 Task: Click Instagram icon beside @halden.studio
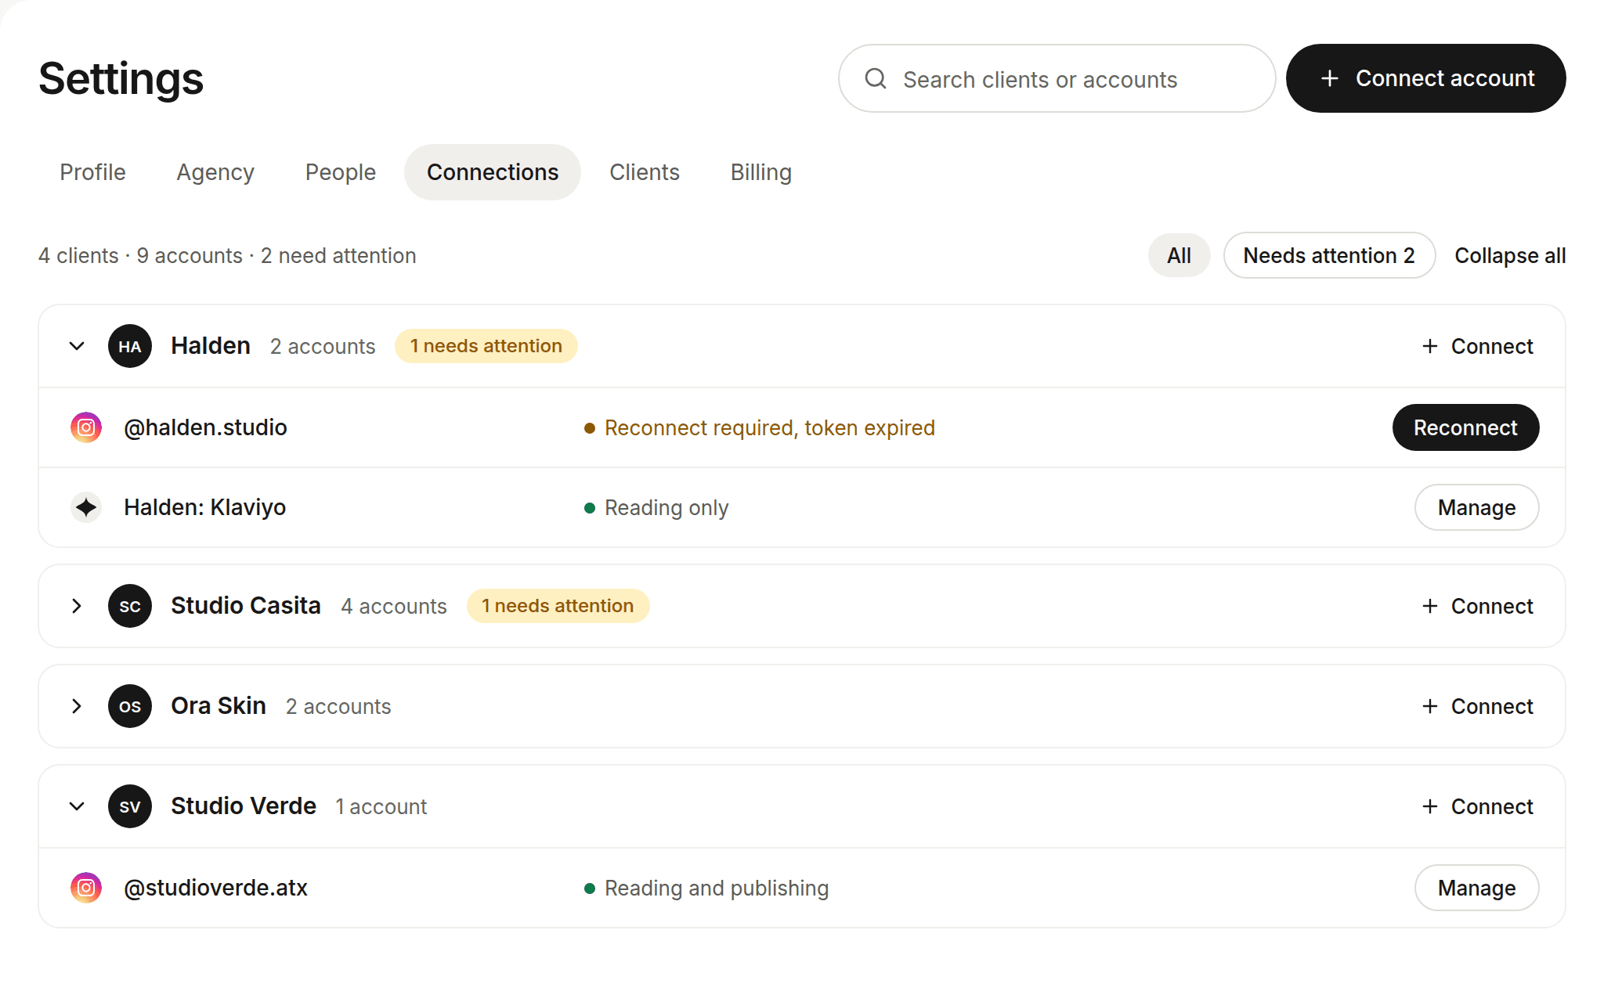click(86, 427)
